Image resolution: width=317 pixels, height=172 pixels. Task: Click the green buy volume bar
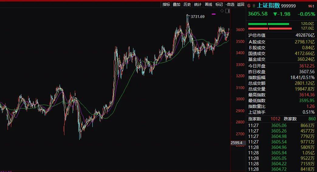[x=268, y=24]
